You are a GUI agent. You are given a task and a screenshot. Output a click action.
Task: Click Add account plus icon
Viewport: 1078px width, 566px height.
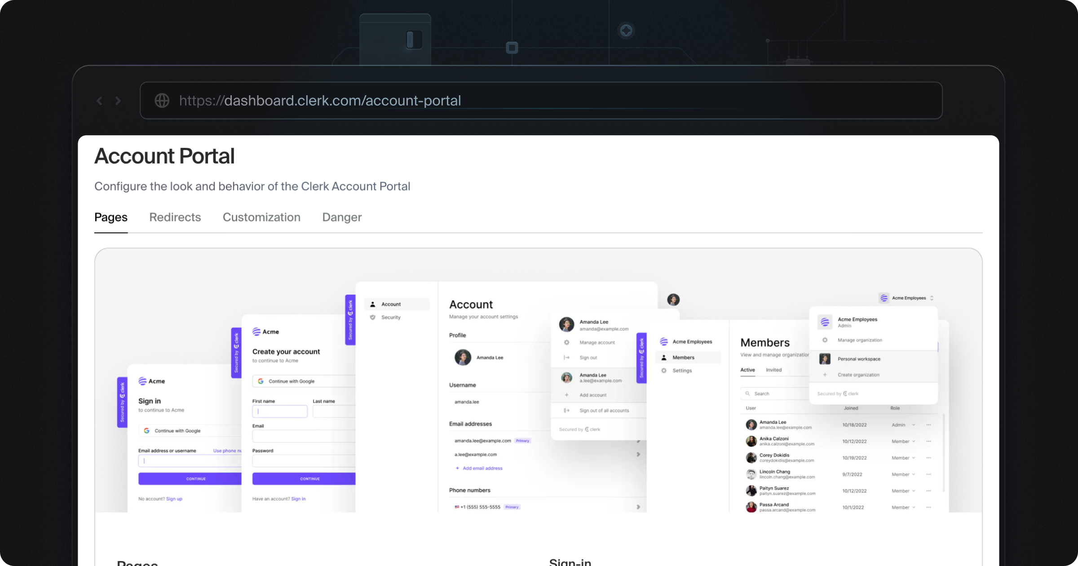coord(567,395)
